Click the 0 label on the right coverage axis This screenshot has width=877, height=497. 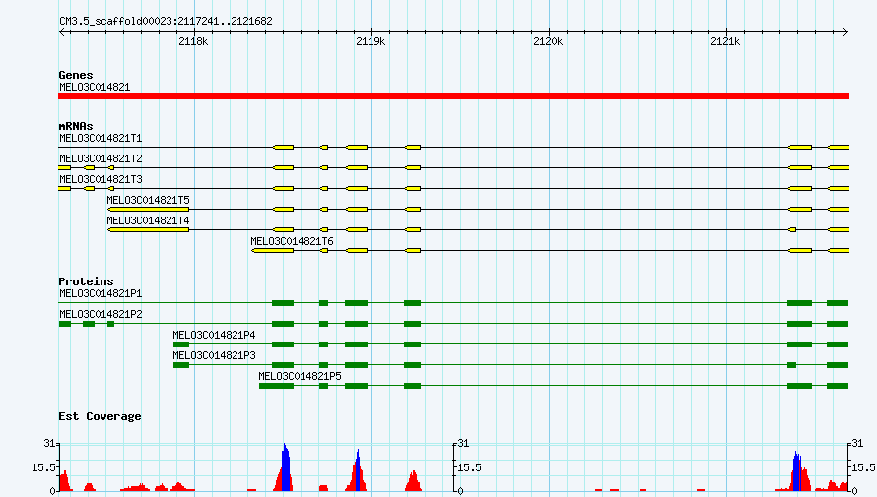point(854,491)
